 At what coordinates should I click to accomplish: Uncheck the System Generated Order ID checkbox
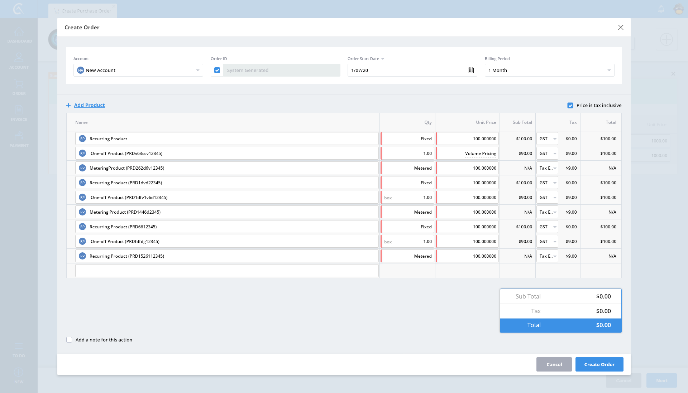[x=217, y=70]
